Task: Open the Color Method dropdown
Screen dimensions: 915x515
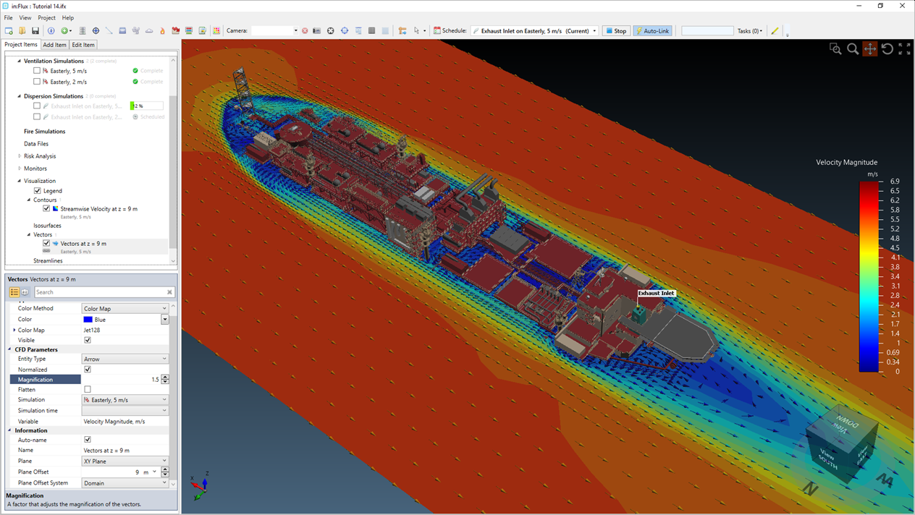Action: pos(125,309)
